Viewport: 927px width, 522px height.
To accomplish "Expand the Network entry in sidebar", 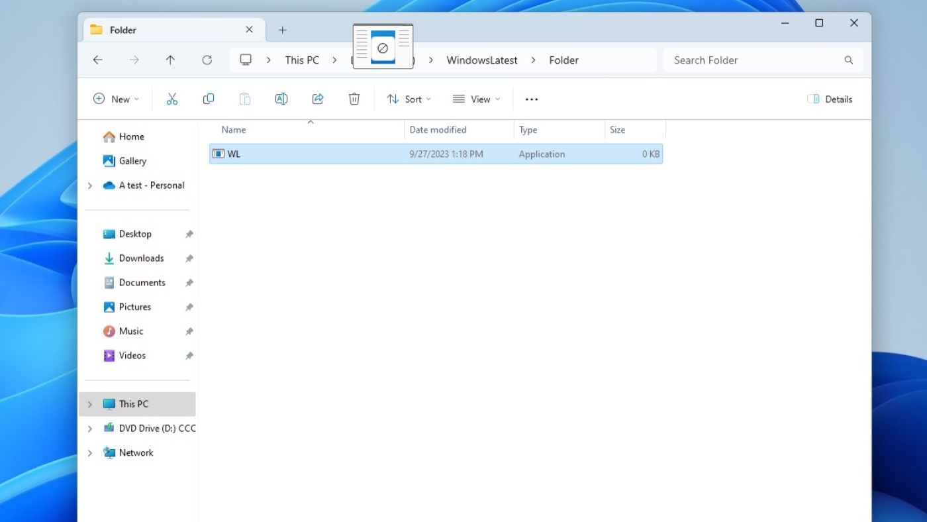I will [90, 452].
